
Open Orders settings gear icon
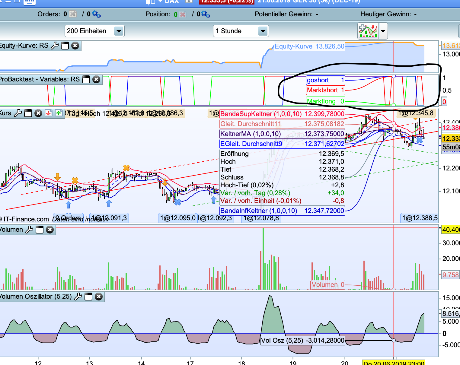point(96,14)
